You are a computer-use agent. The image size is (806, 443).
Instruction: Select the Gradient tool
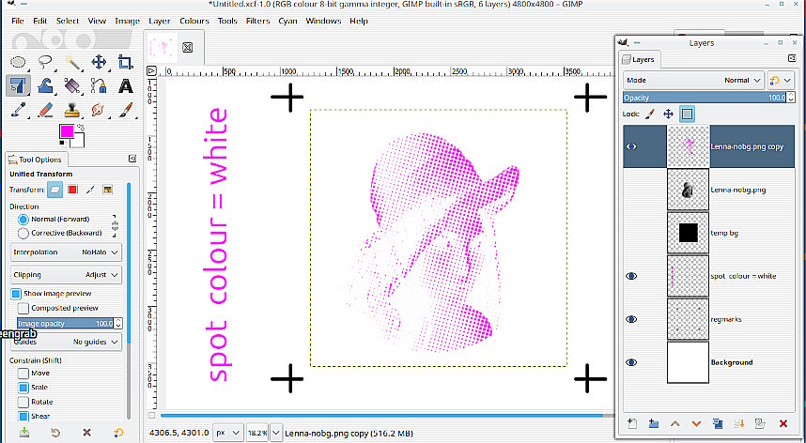pos(72,85)
